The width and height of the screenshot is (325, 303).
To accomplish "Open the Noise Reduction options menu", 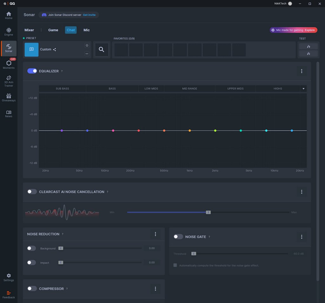I will (156, 234).
